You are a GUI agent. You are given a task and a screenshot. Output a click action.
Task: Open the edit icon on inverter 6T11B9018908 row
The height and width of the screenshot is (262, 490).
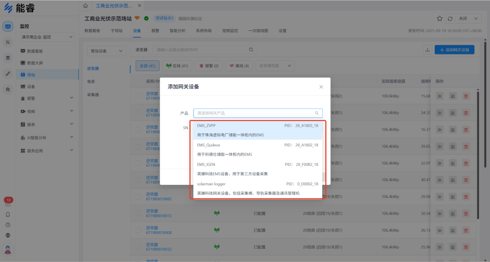[x=453, y=230]
